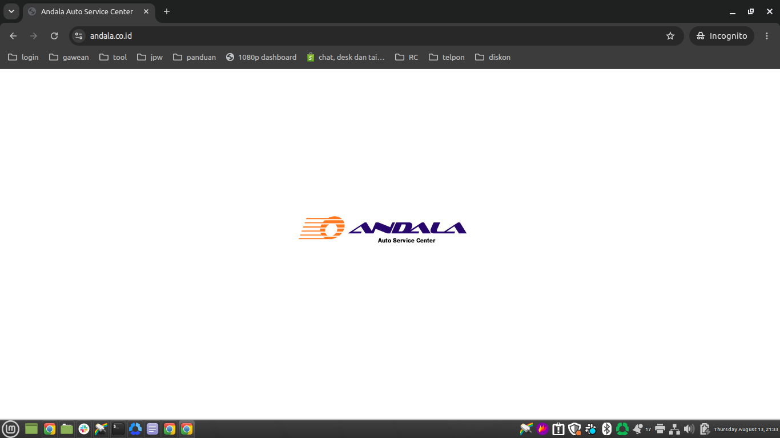Close the Andala Auto Service Center tab
This screenshot has width=780, height=438.
coord(146,11)
